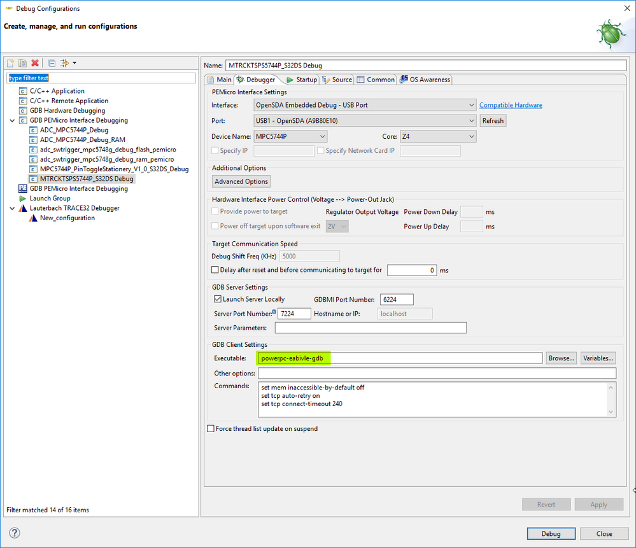Collapse the Lauterbach TRACE32 Debugger group
The height and width of the screenshot is (548, 636).
click(x=12, y=208)
